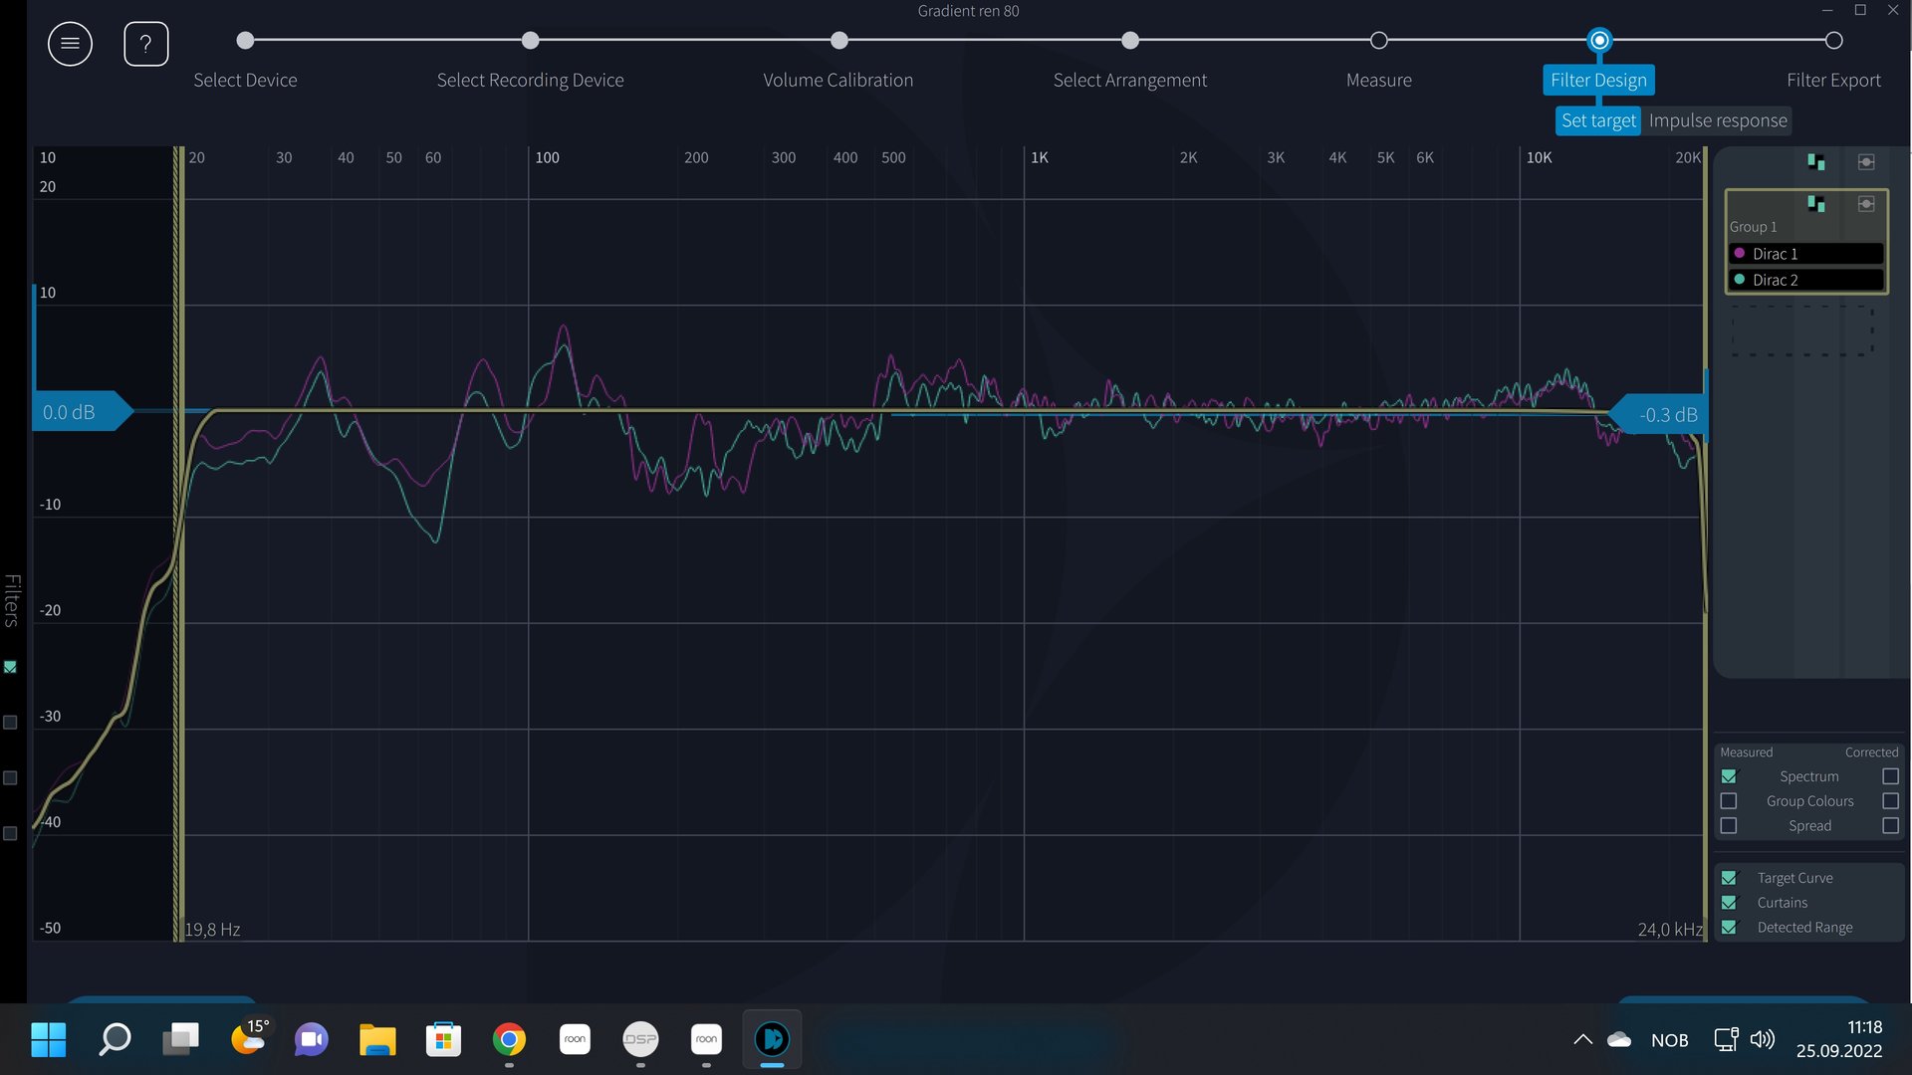
Task: Switch NOB keyboard language
Action: 1670,1040
